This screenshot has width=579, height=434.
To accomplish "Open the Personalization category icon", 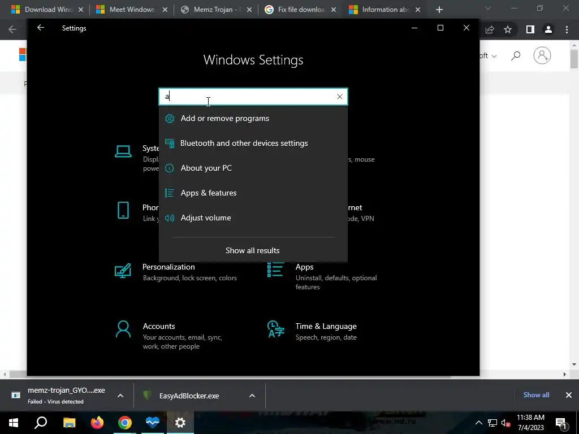I will pos(123,271).
